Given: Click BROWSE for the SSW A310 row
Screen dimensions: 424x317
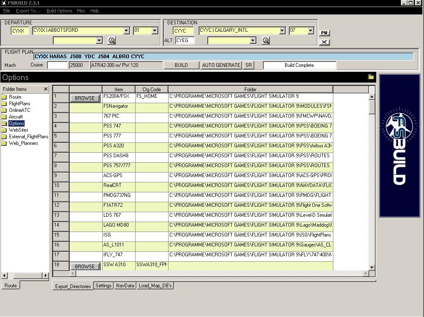Looking at the screenshot, I should pos(85,267).
